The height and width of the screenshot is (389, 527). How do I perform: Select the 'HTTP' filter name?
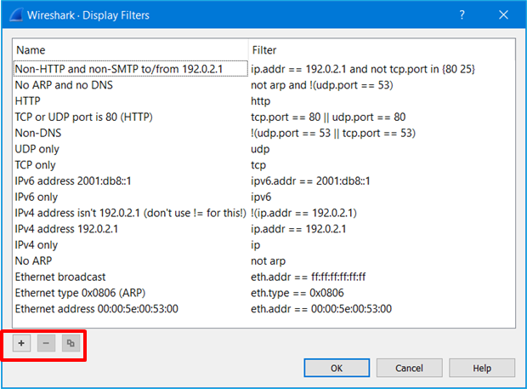pyautogui.click(x=27, y=101)
